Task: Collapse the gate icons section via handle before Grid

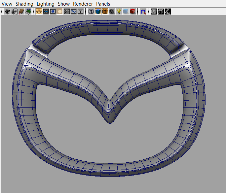Action: [x=33, y=12]
